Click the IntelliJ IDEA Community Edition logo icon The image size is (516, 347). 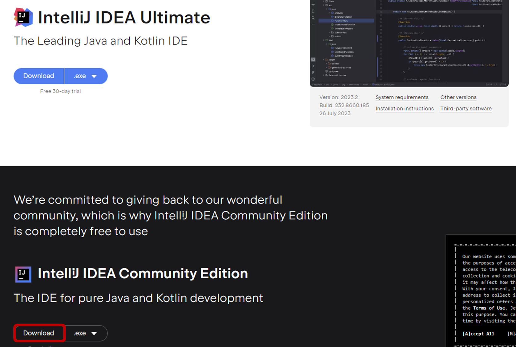click(23, 274)
